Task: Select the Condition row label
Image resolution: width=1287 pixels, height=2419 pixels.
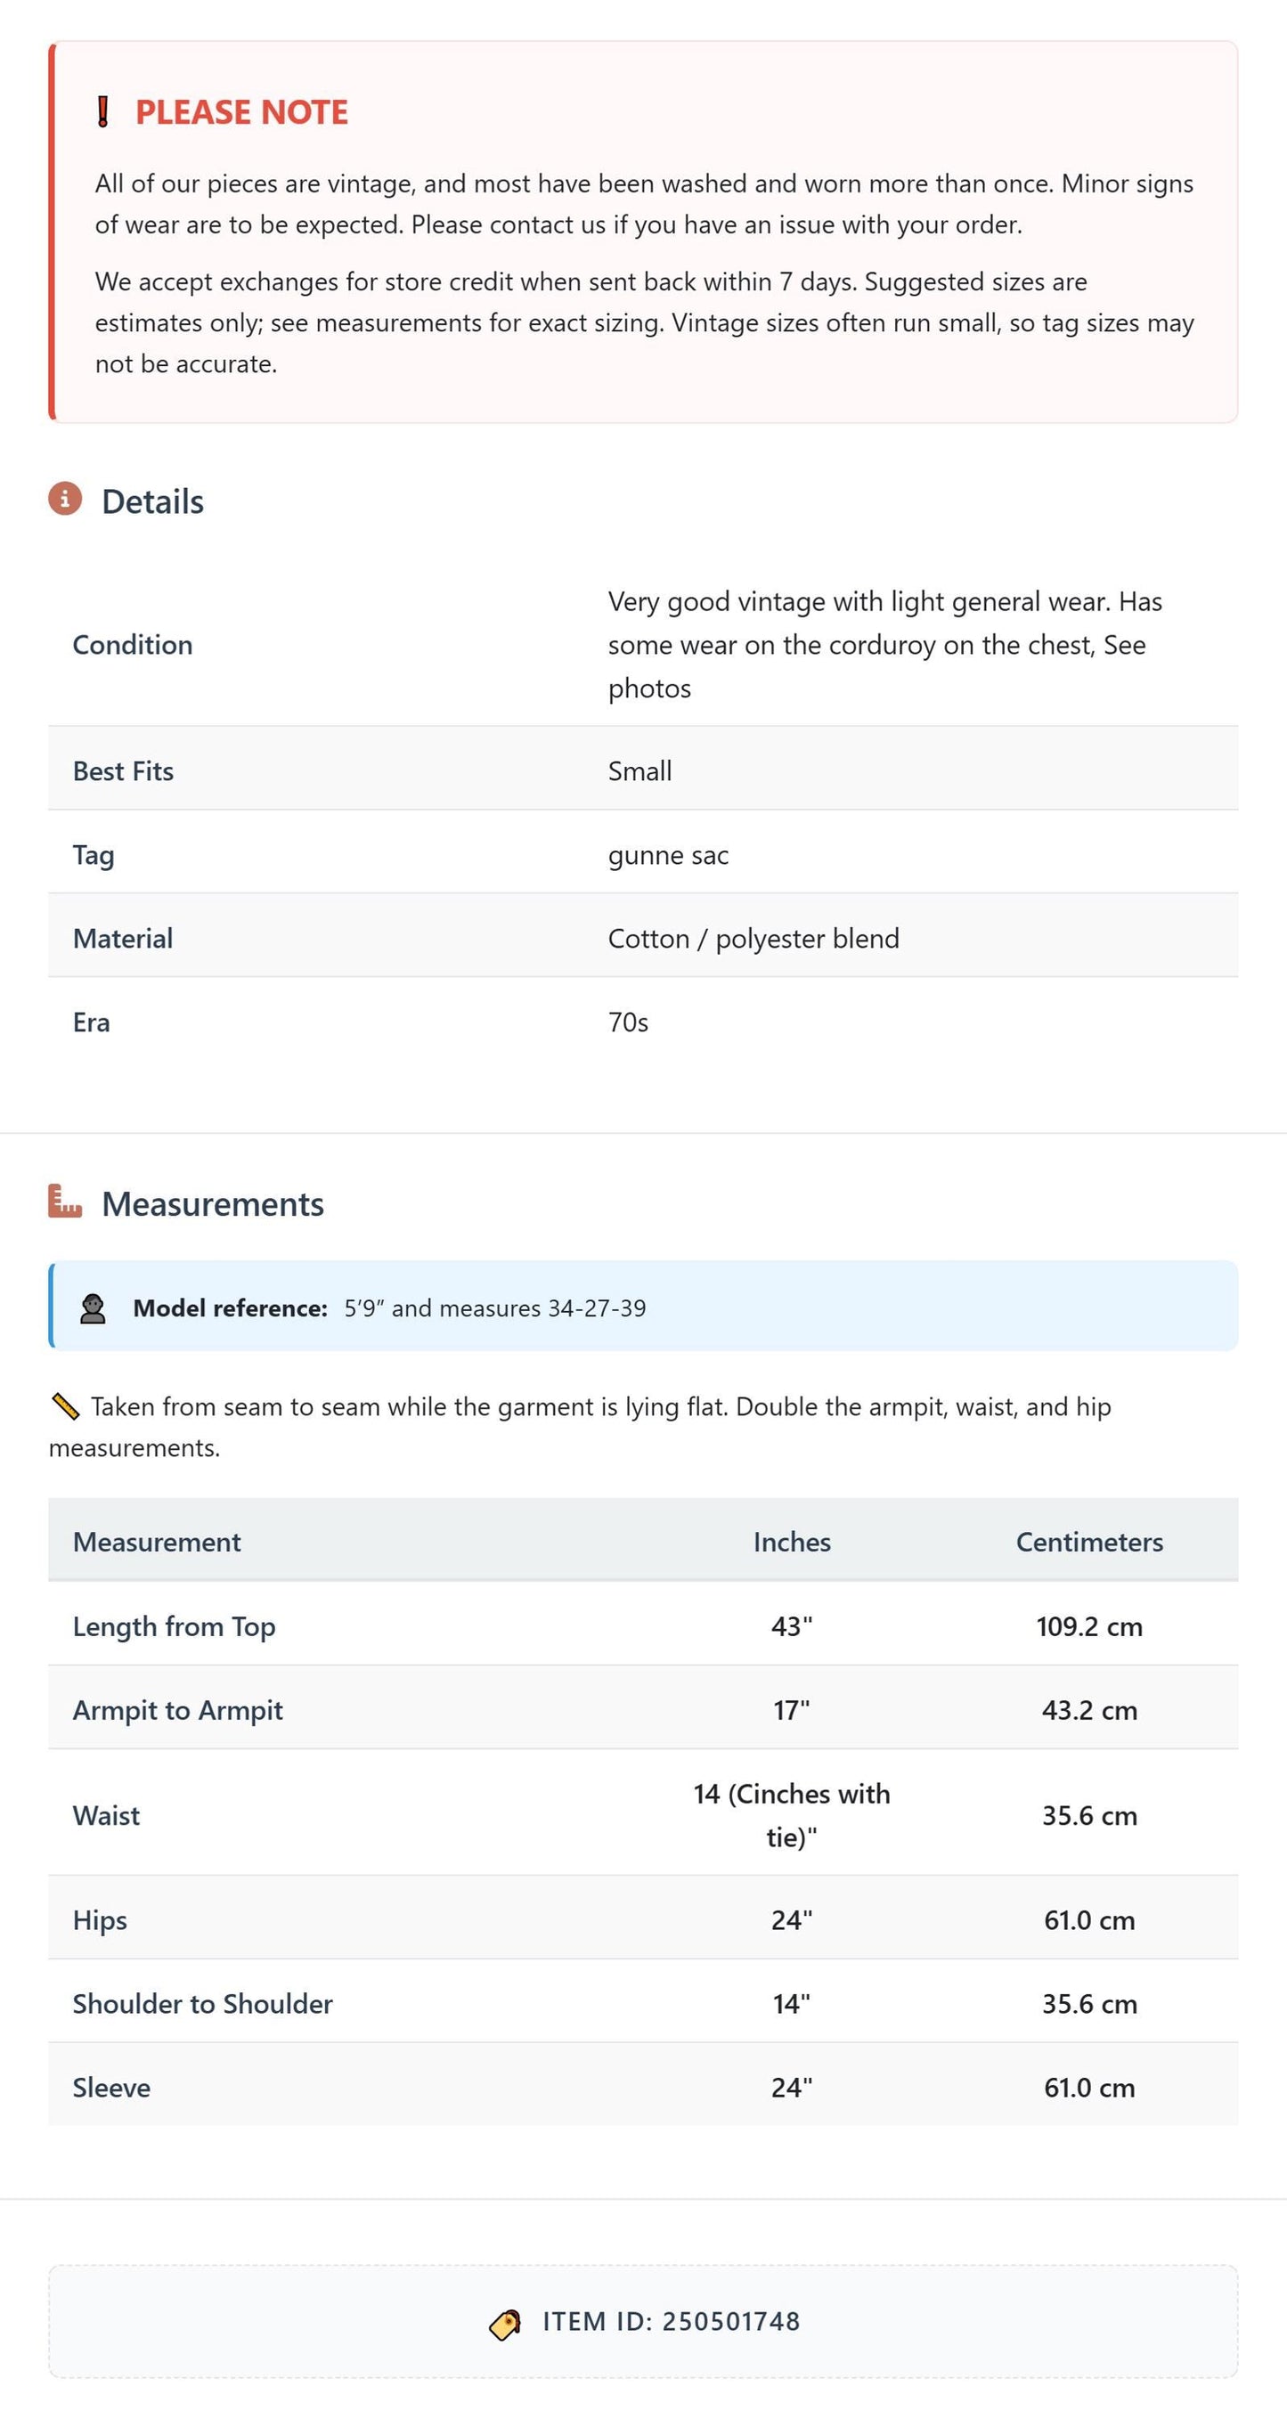Action: pyautogui.click(x=133, y=644)
